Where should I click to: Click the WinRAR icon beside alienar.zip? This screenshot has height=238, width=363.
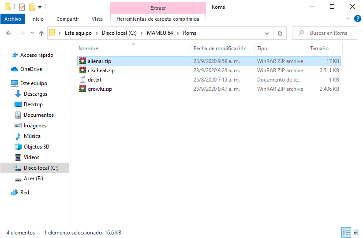click(82, 61)
